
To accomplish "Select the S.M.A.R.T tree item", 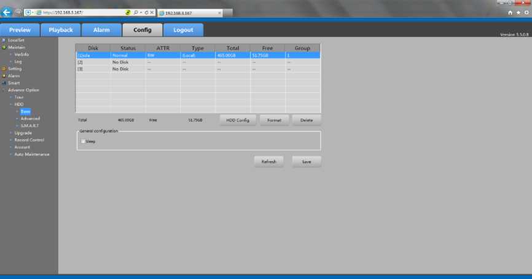I will 30,125.
